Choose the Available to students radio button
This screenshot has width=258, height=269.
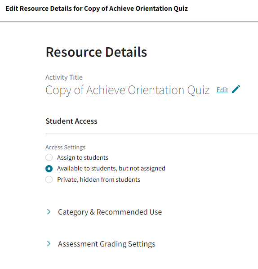(49, 169)
